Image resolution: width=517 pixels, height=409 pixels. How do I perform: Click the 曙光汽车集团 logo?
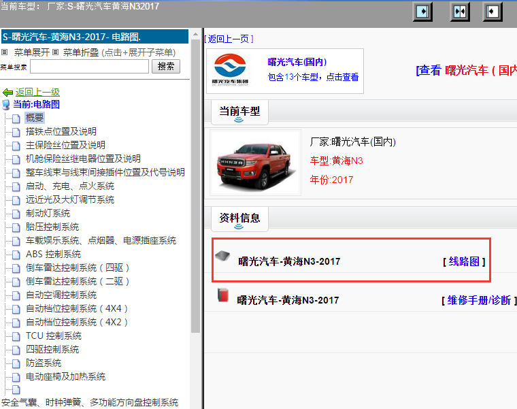point(230,70)
